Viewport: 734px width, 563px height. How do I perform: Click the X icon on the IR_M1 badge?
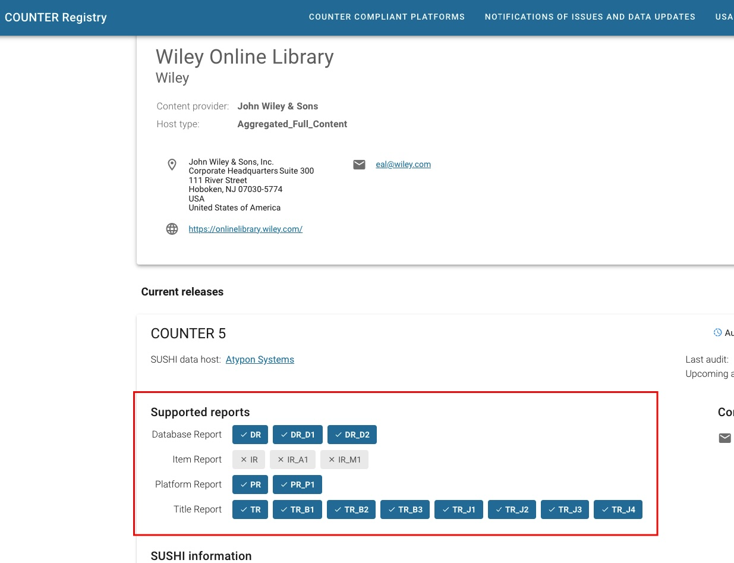(331, 459)
